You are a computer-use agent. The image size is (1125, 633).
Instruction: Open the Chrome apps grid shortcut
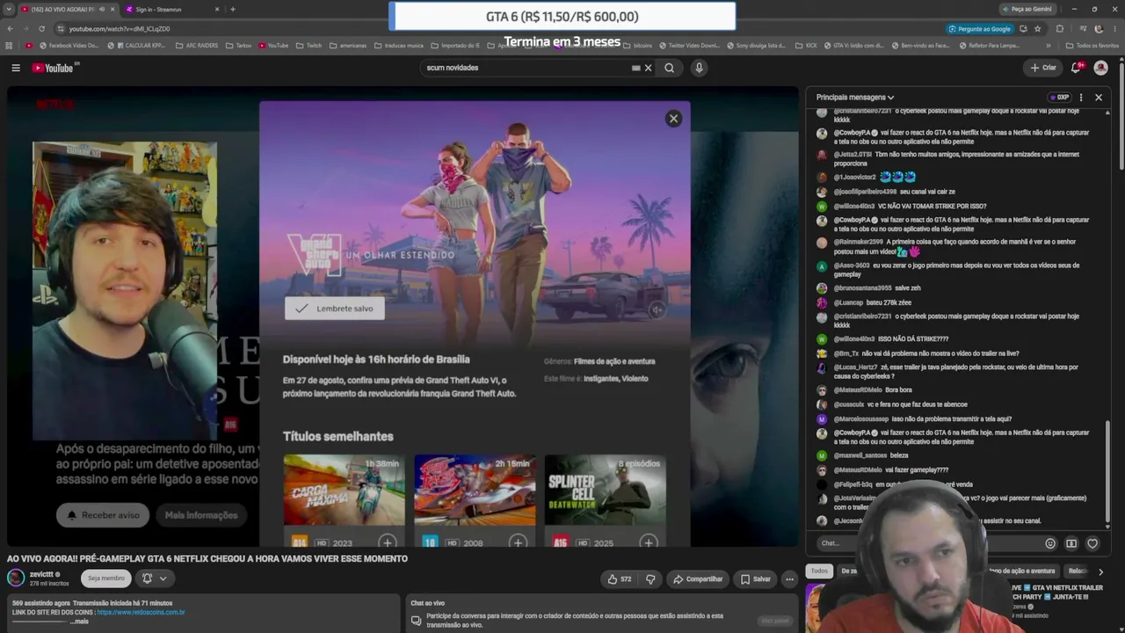[10, 46]
